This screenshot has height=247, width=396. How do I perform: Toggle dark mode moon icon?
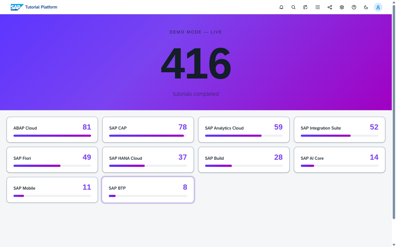click(x=366, y=7)
